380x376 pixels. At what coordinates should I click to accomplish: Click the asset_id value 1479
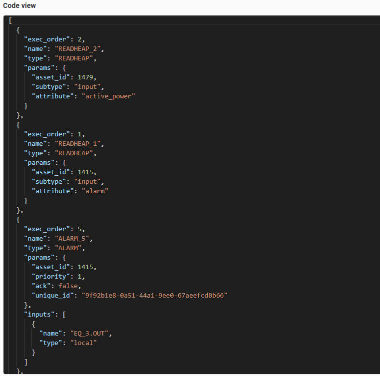pos(86,77)
